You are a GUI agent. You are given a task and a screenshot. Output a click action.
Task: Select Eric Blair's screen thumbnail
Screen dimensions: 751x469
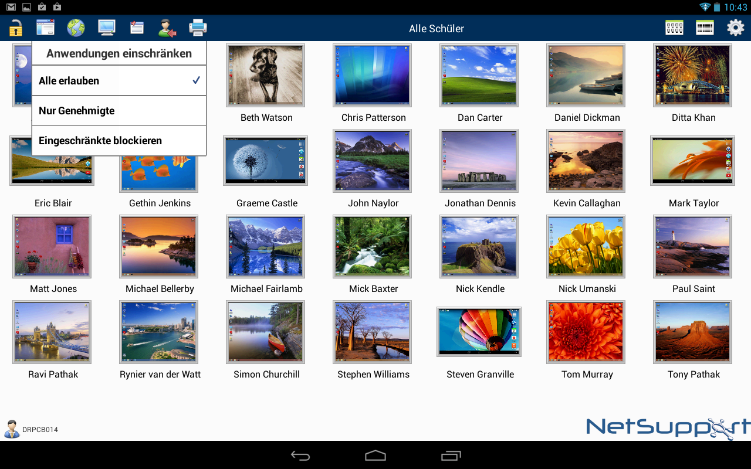[x=52, y=171]
